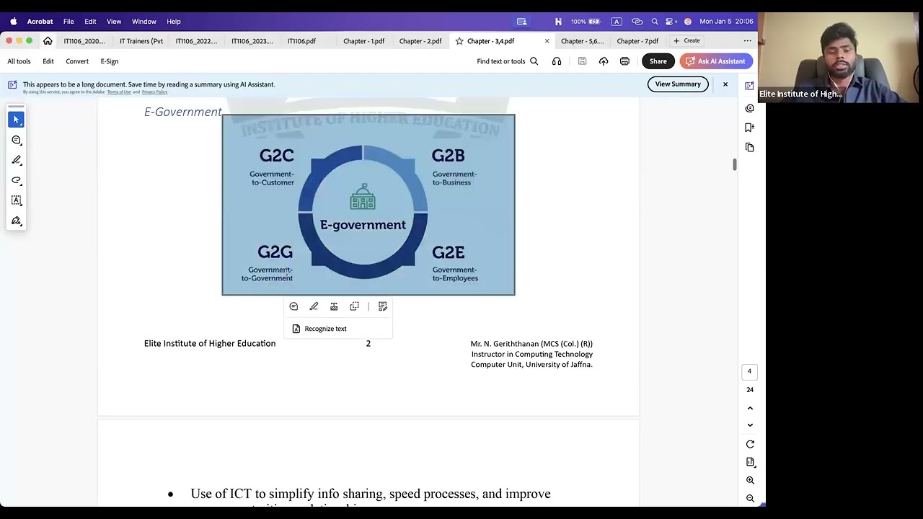923x519 pixels.
Task: Open the fill and sign pen tool
Action: [17, 221]
